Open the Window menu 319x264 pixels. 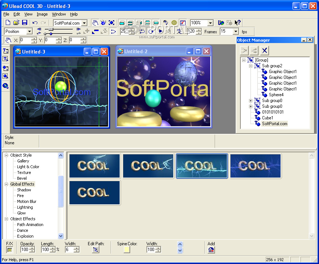pos(59,14)
